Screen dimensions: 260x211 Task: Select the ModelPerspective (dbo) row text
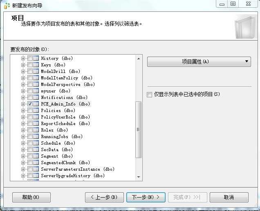[x=68, y=84]
